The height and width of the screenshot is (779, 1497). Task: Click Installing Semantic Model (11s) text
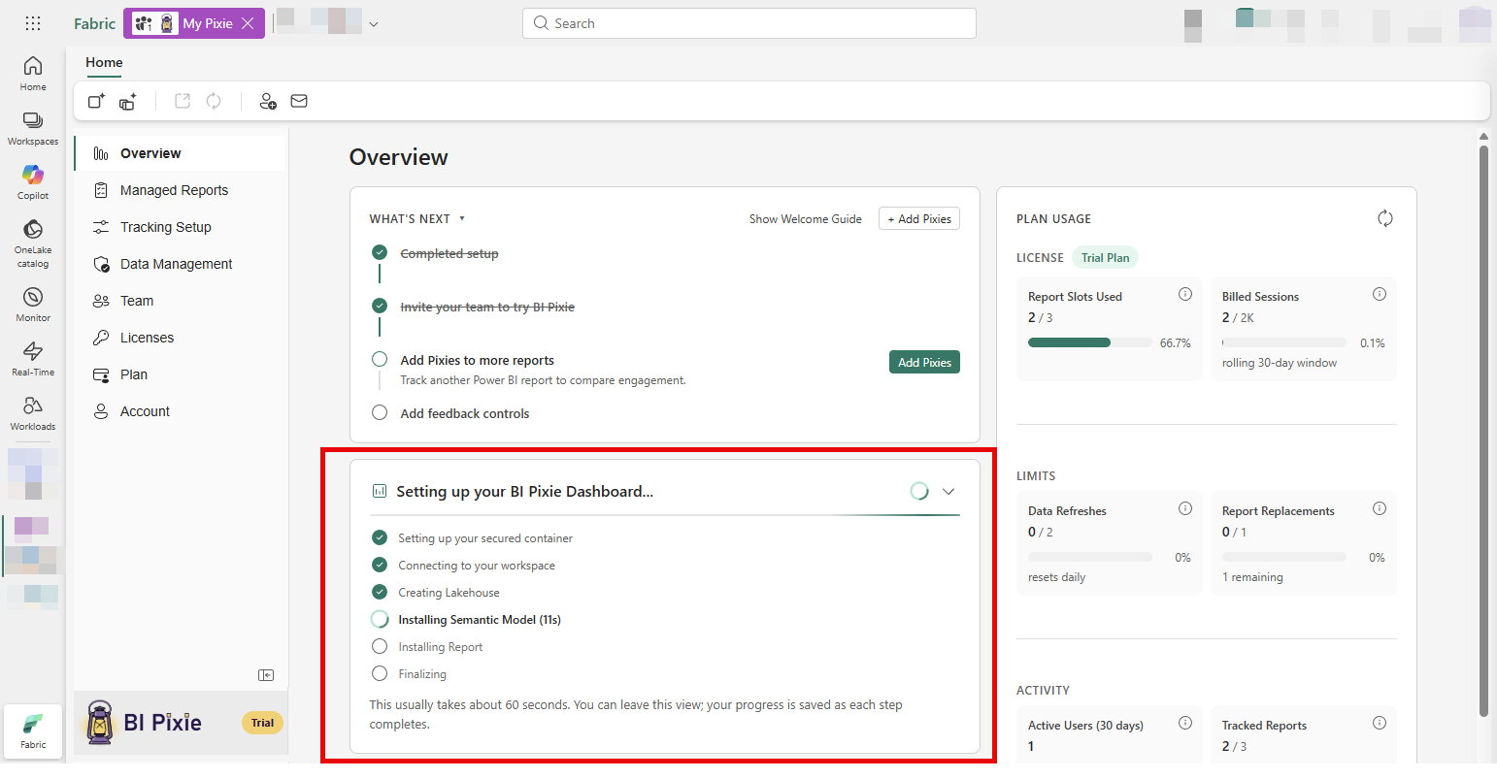tap(480, 620)
